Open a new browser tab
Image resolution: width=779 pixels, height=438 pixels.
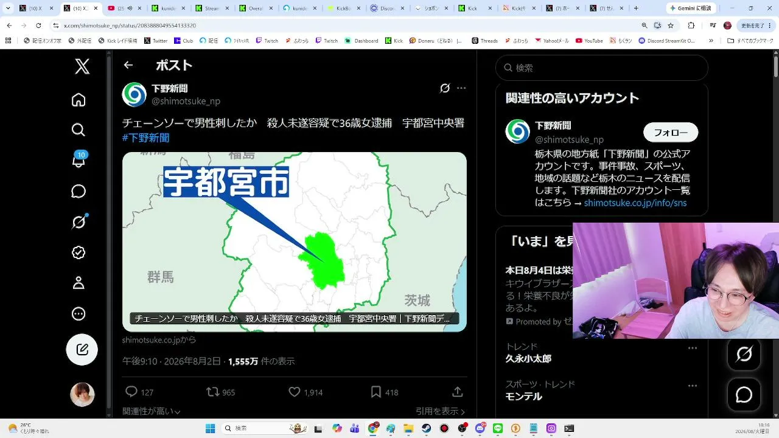click(636, 8)
